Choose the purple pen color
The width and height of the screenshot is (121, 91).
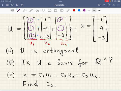point(84,10)
